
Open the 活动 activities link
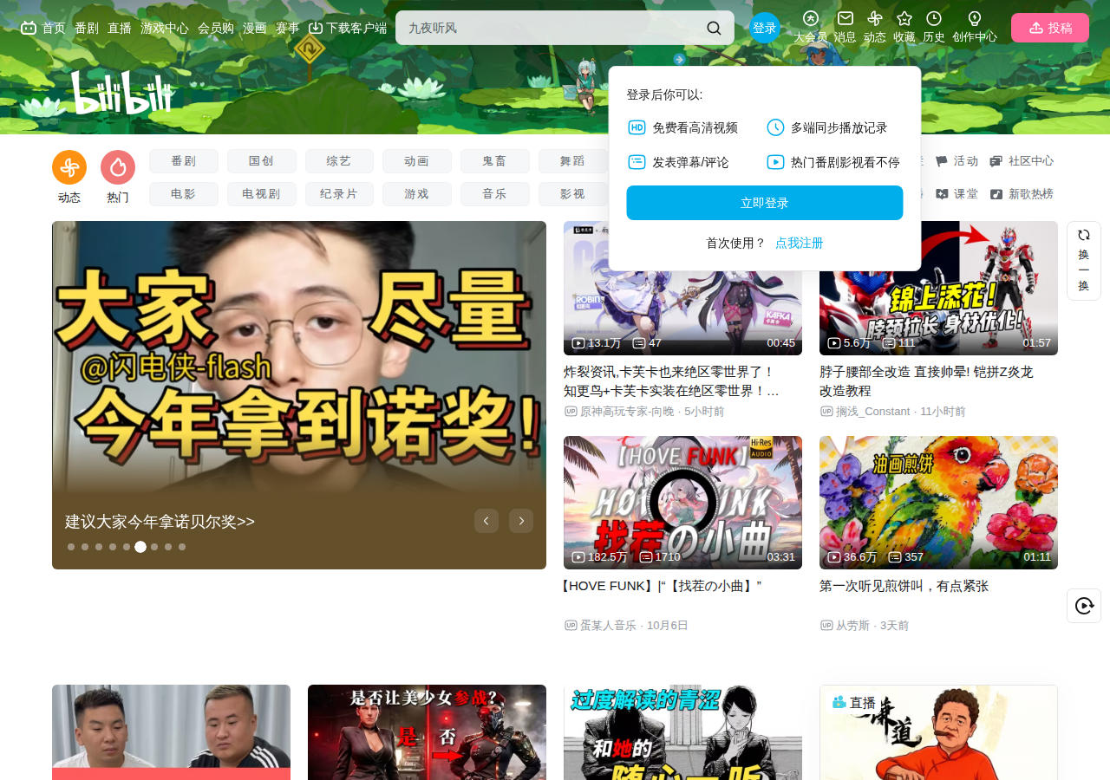click(x=957, y=161)
